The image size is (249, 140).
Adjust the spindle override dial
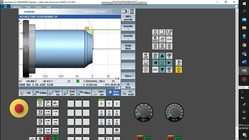pyautogui.click(x=144, y=113)
